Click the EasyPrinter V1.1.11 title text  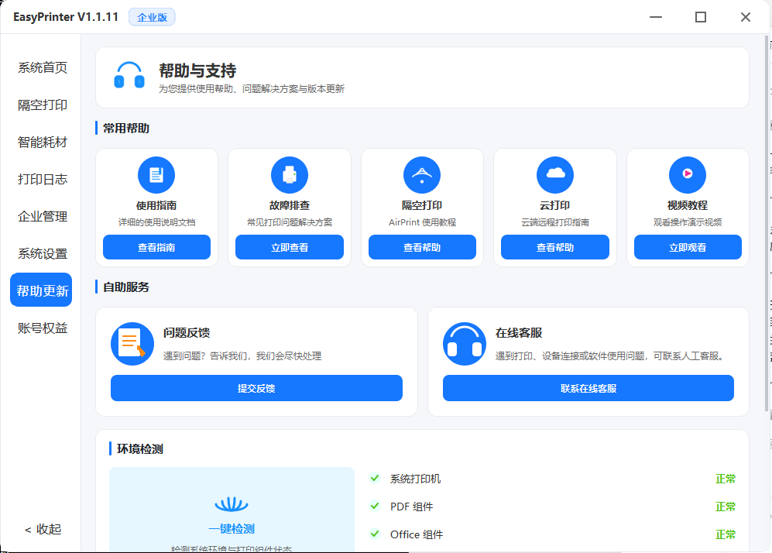66,17
